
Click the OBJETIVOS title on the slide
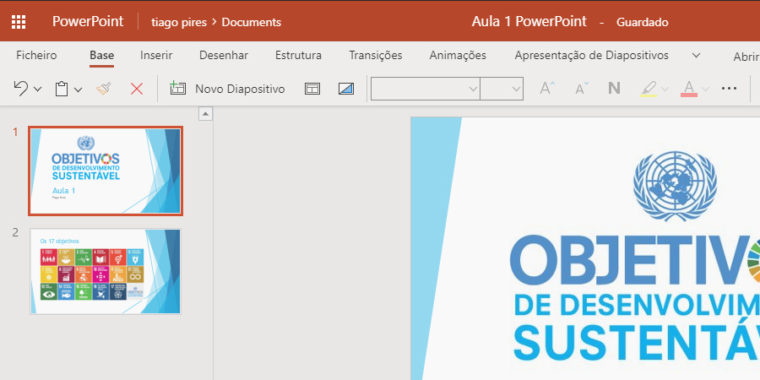click(x=635, y=262)
